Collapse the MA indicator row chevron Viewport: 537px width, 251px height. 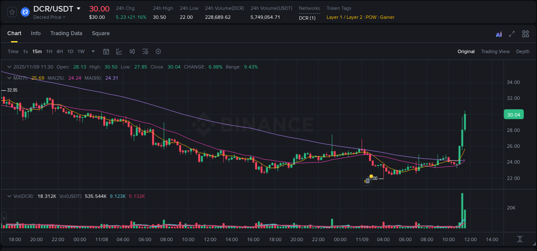pos(9,78)
